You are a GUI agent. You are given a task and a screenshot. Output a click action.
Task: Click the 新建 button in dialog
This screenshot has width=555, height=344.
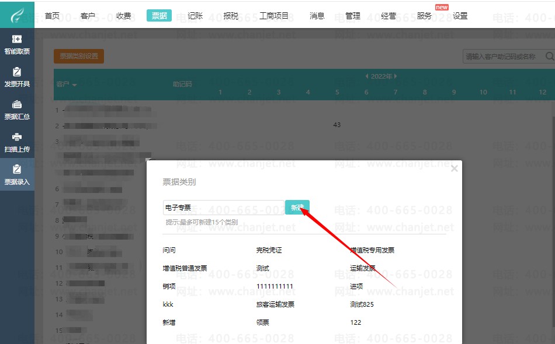(297, 208)
